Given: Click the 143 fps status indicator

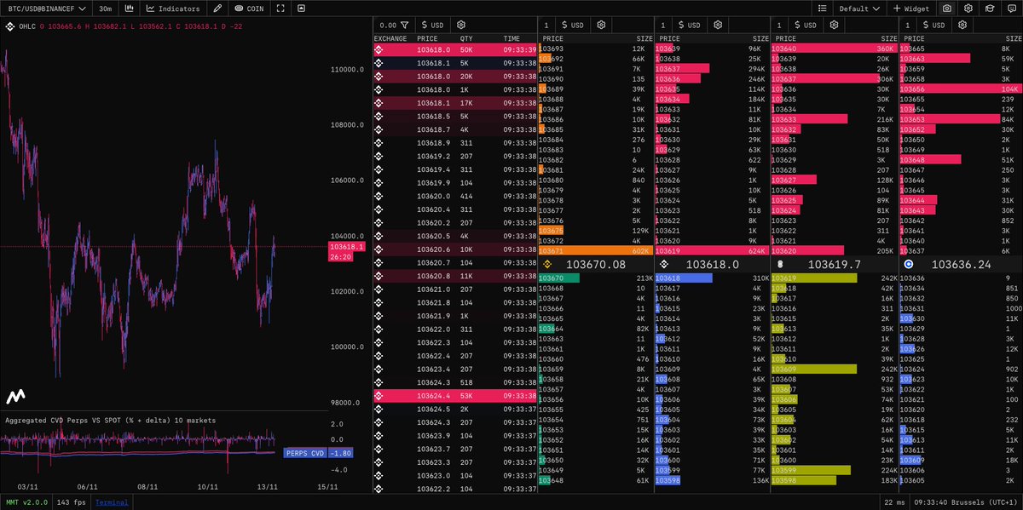Looking at the screenshot, I should coord(71,502).
